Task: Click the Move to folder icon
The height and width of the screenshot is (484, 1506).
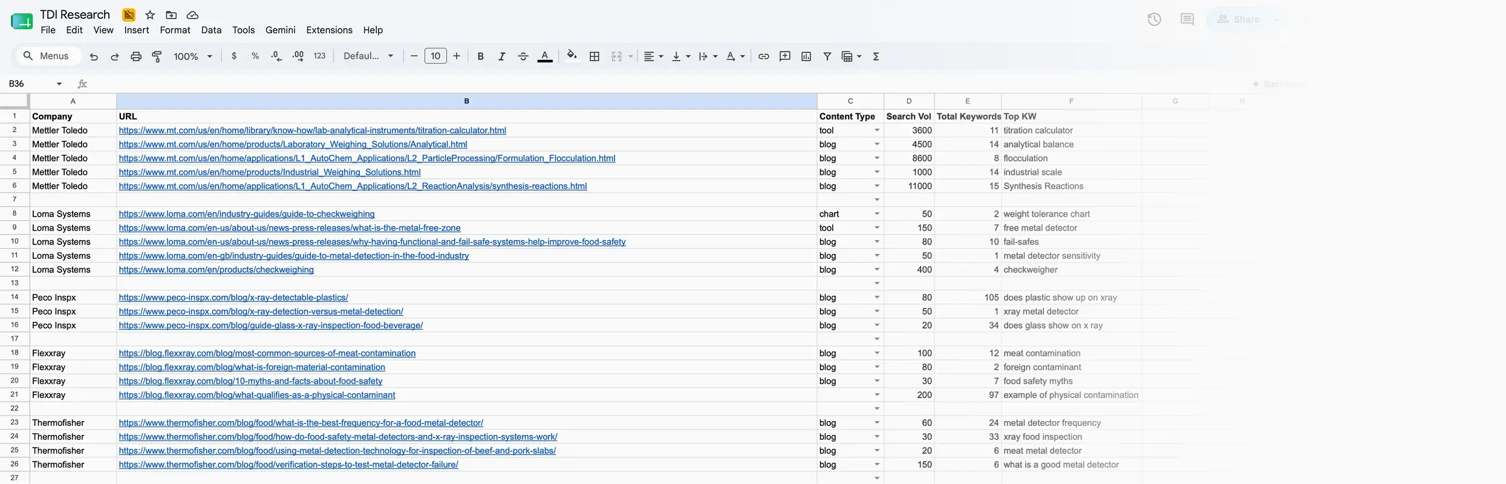Action: coord(171,15)
